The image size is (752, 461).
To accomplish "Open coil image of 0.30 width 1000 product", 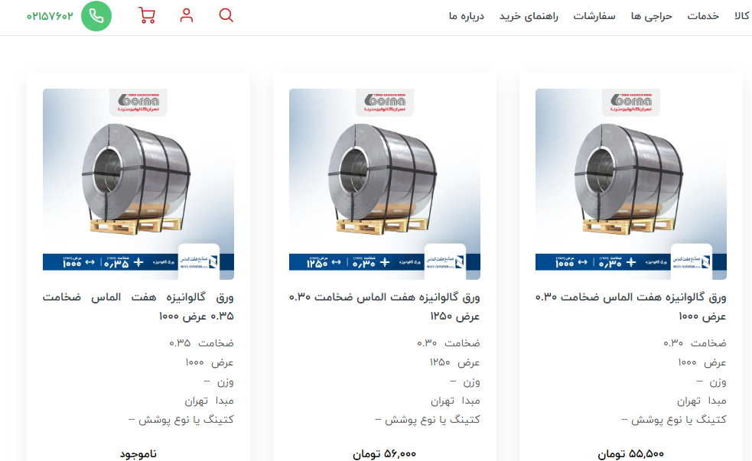I will (631, 184).
